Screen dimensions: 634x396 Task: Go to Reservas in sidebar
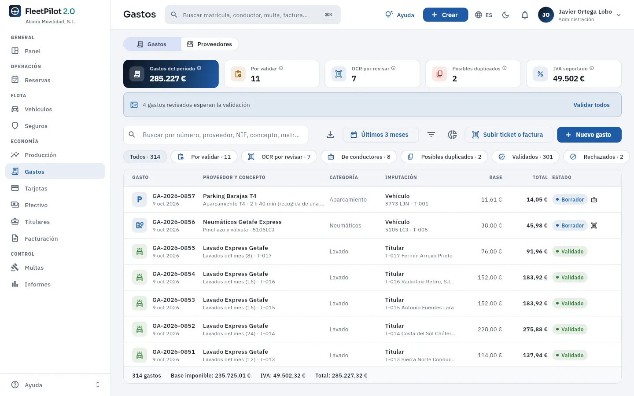[55, 80]
